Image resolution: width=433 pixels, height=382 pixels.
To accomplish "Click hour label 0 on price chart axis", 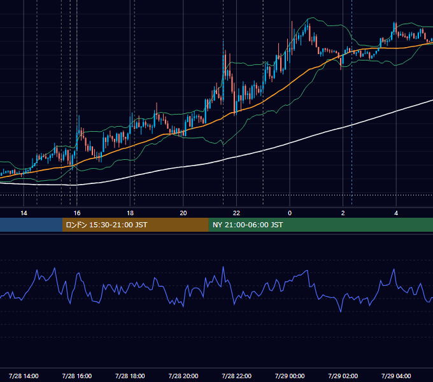I will pos(290,213).
